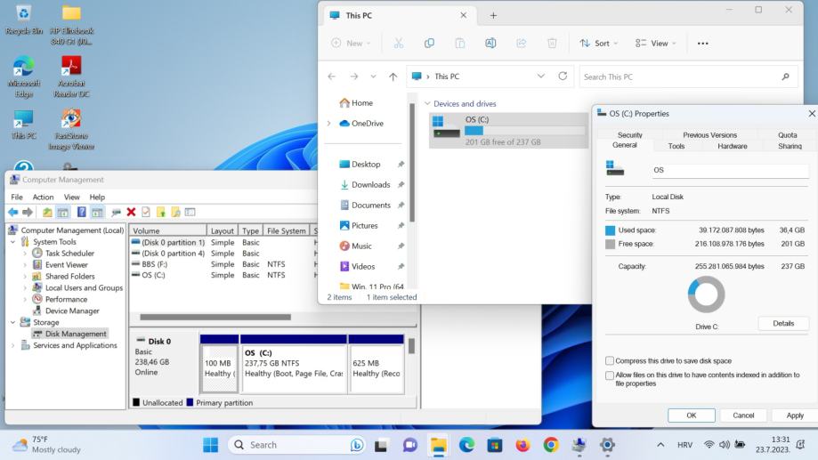Viewport: 818px width, 460px height.
Task: Click the Copy icon in File Explorer toolbar
Action: tap(429, 43)
